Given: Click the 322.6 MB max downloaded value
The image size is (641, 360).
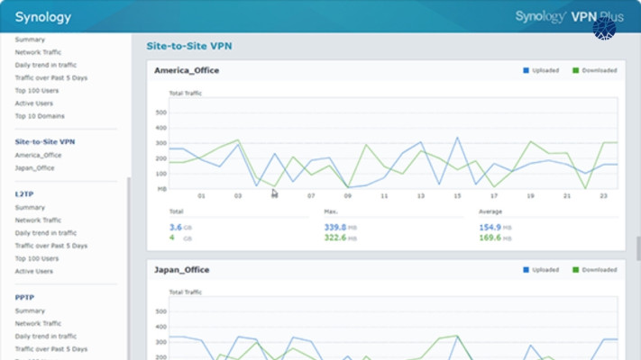Looking at the screenshot, I should (x=341, y=238).
